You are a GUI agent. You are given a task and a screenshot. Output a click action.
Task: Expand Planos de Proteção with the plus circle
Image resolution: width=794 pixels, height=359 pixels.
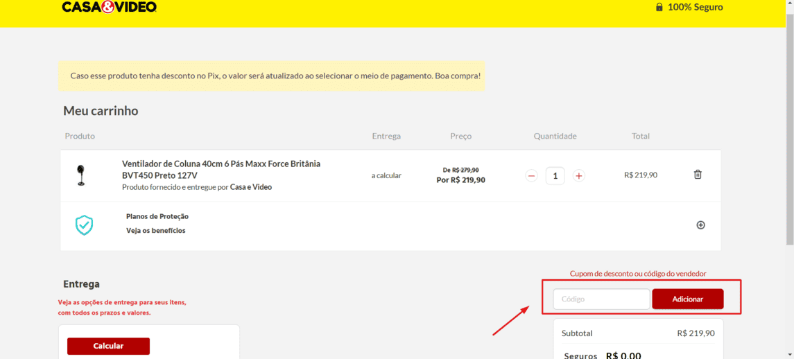coord(700,225)
